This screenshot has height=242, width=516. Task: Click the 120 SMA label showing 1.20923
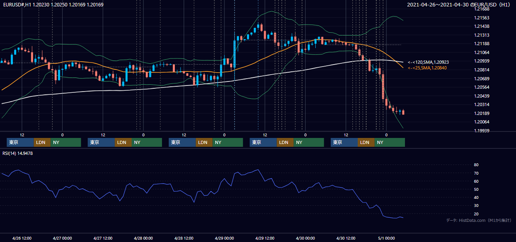pyautogui.click(x=428, y=62)
